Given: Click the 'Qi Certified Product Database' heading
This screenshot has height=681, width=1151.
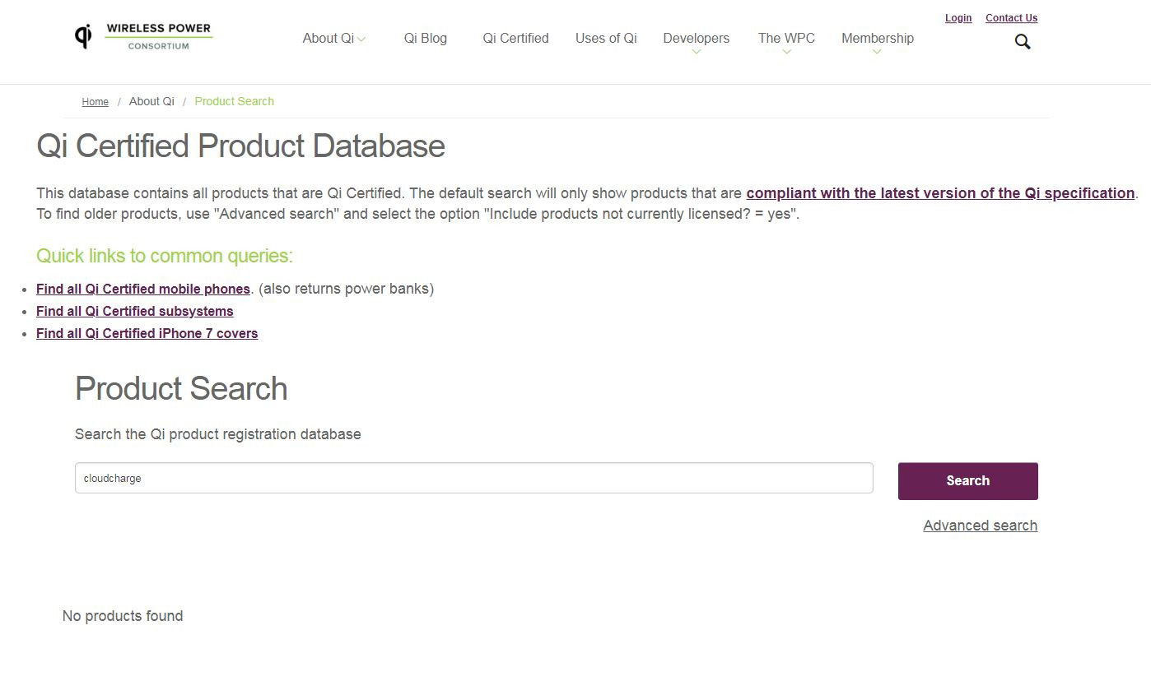Looking at the screenshot, I should coord(241,146).
